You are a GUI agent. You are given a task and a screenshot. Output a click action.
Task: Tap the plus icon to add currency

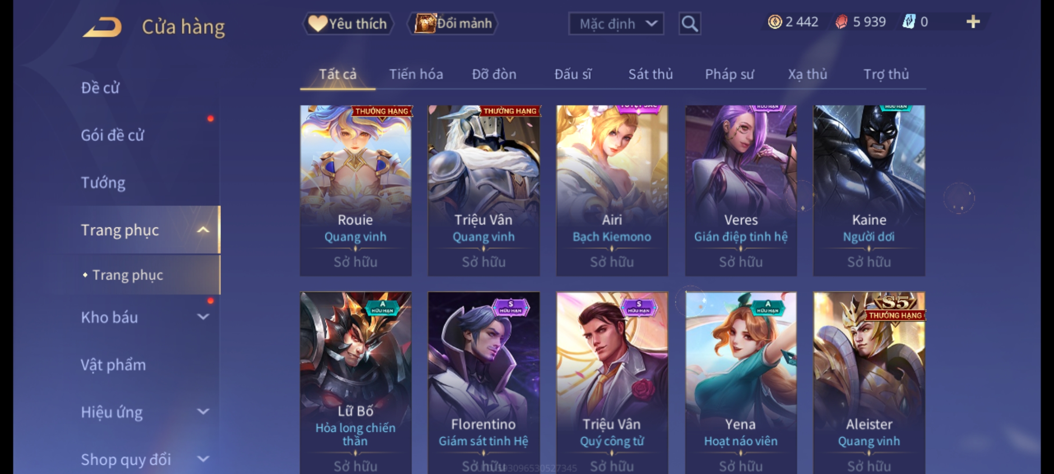pos(973,22)
